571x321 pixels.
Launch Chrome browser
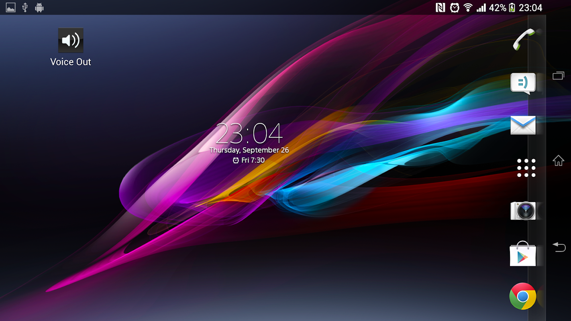point(523,296)
